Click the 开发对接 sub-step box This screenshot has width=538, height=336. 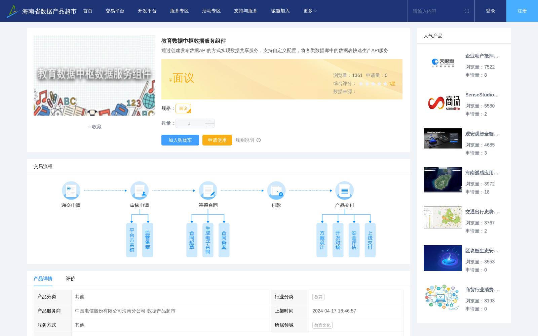tap(338, 240)
